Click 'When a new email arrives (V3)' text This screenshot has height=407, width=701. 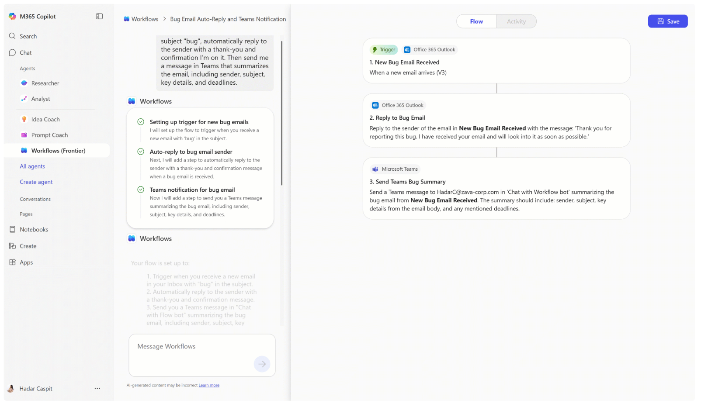(x=408, y=73)
